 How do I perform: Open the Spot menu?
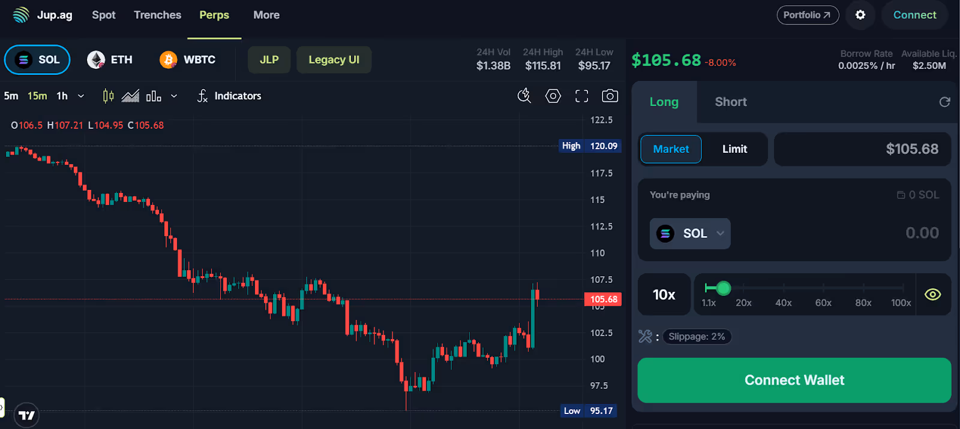[x=104, y=15]
